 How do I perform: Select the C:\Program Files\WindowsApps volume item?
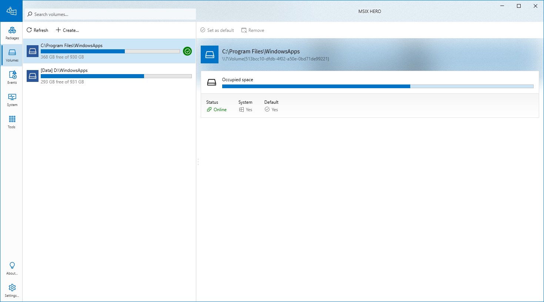[x=109, y=51]
